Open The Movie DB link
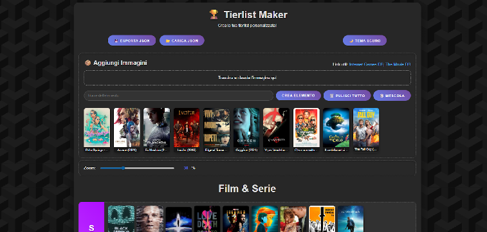The width and height of the screenshot is (487, 232). (398, 64)
